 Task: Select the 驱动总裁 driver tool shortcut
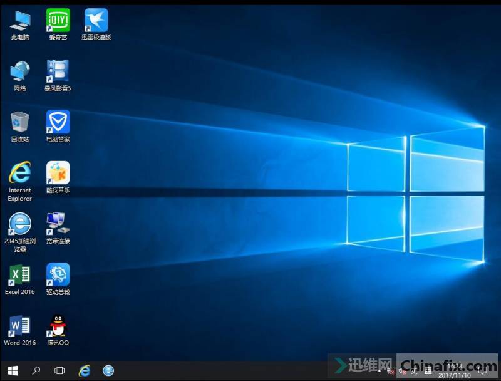(x=58, y=279)
